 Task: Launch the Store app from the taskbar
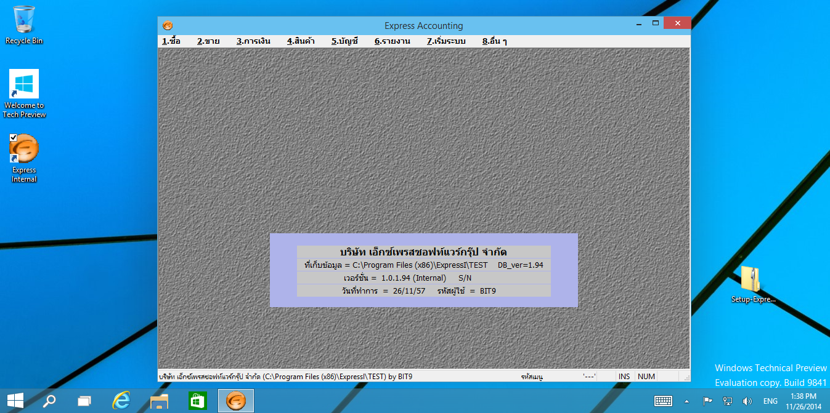tap(197, 401)
